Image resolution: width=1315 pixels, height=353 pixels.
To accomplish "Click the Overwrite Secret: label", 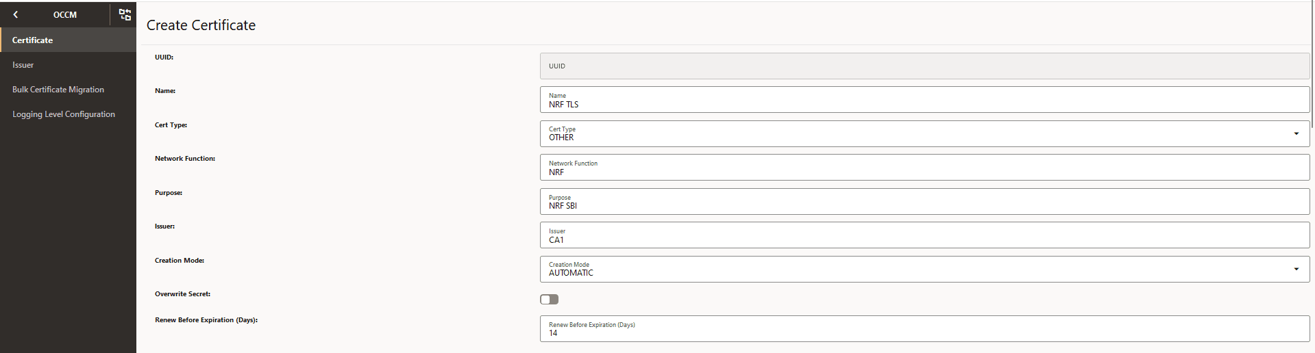I will click(x=182, y=294).
